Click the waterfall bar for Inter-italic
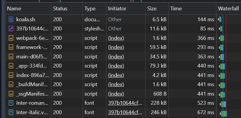This screenshot has height=118, width=241. tap(224, 113)
